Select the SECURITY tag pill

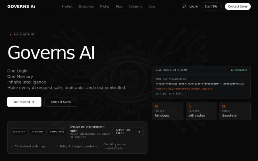point(19,132)
